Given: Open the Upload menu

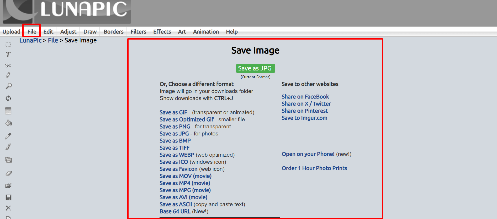Looking at the screenshot, I should [x=11, y=32].
